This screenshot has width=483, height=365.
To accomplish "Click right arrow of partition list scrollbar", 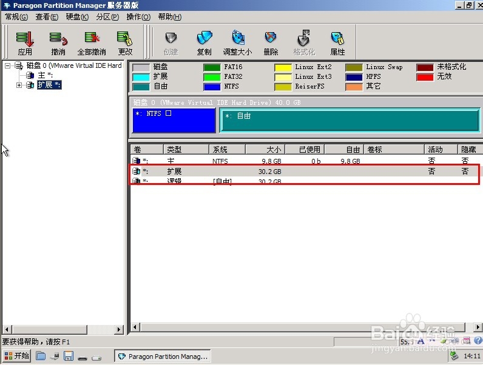I will 478,327.
